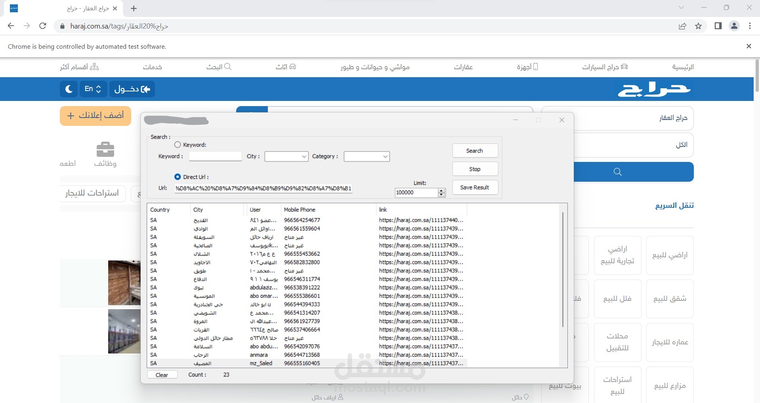This screenshot has height=403, width=760.
Task: Open حراج السيارات menu item
Action: [x=605, y=67]
